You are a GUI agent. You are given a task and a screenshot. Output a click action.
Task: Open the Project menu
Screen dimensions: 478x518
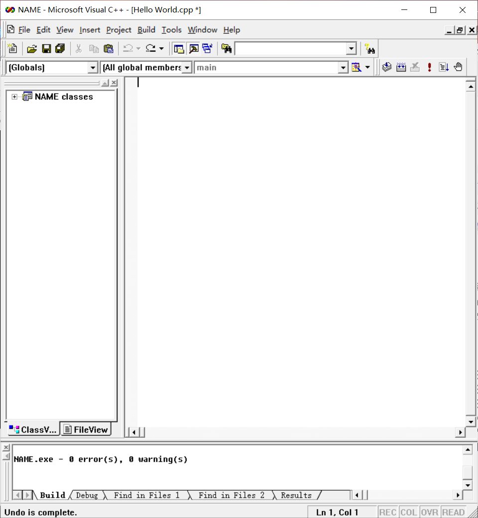pos(119,30)
